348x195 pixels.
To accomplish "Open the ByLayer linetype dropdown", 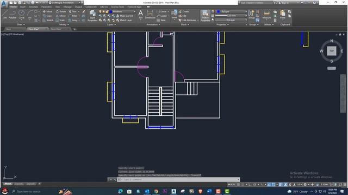I will point(231,20).
